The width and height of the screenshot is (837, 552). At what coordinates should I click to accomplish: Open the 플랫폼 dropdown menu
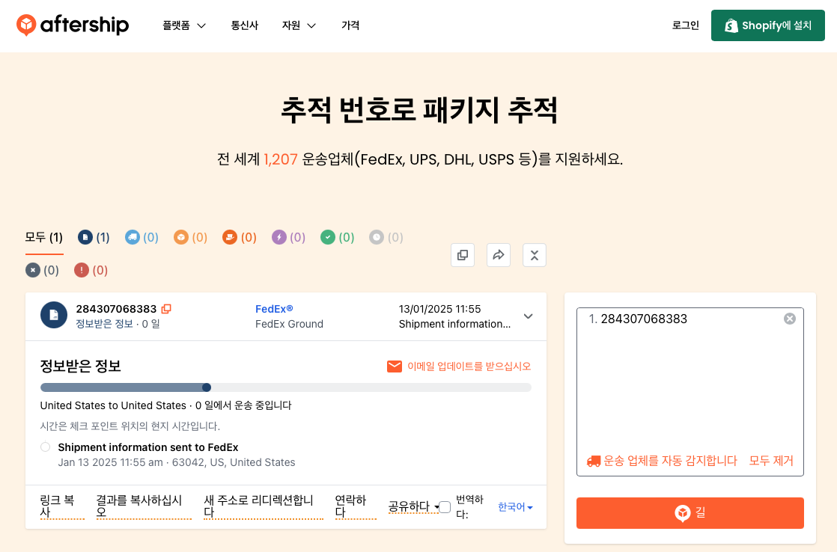(184, 25)
